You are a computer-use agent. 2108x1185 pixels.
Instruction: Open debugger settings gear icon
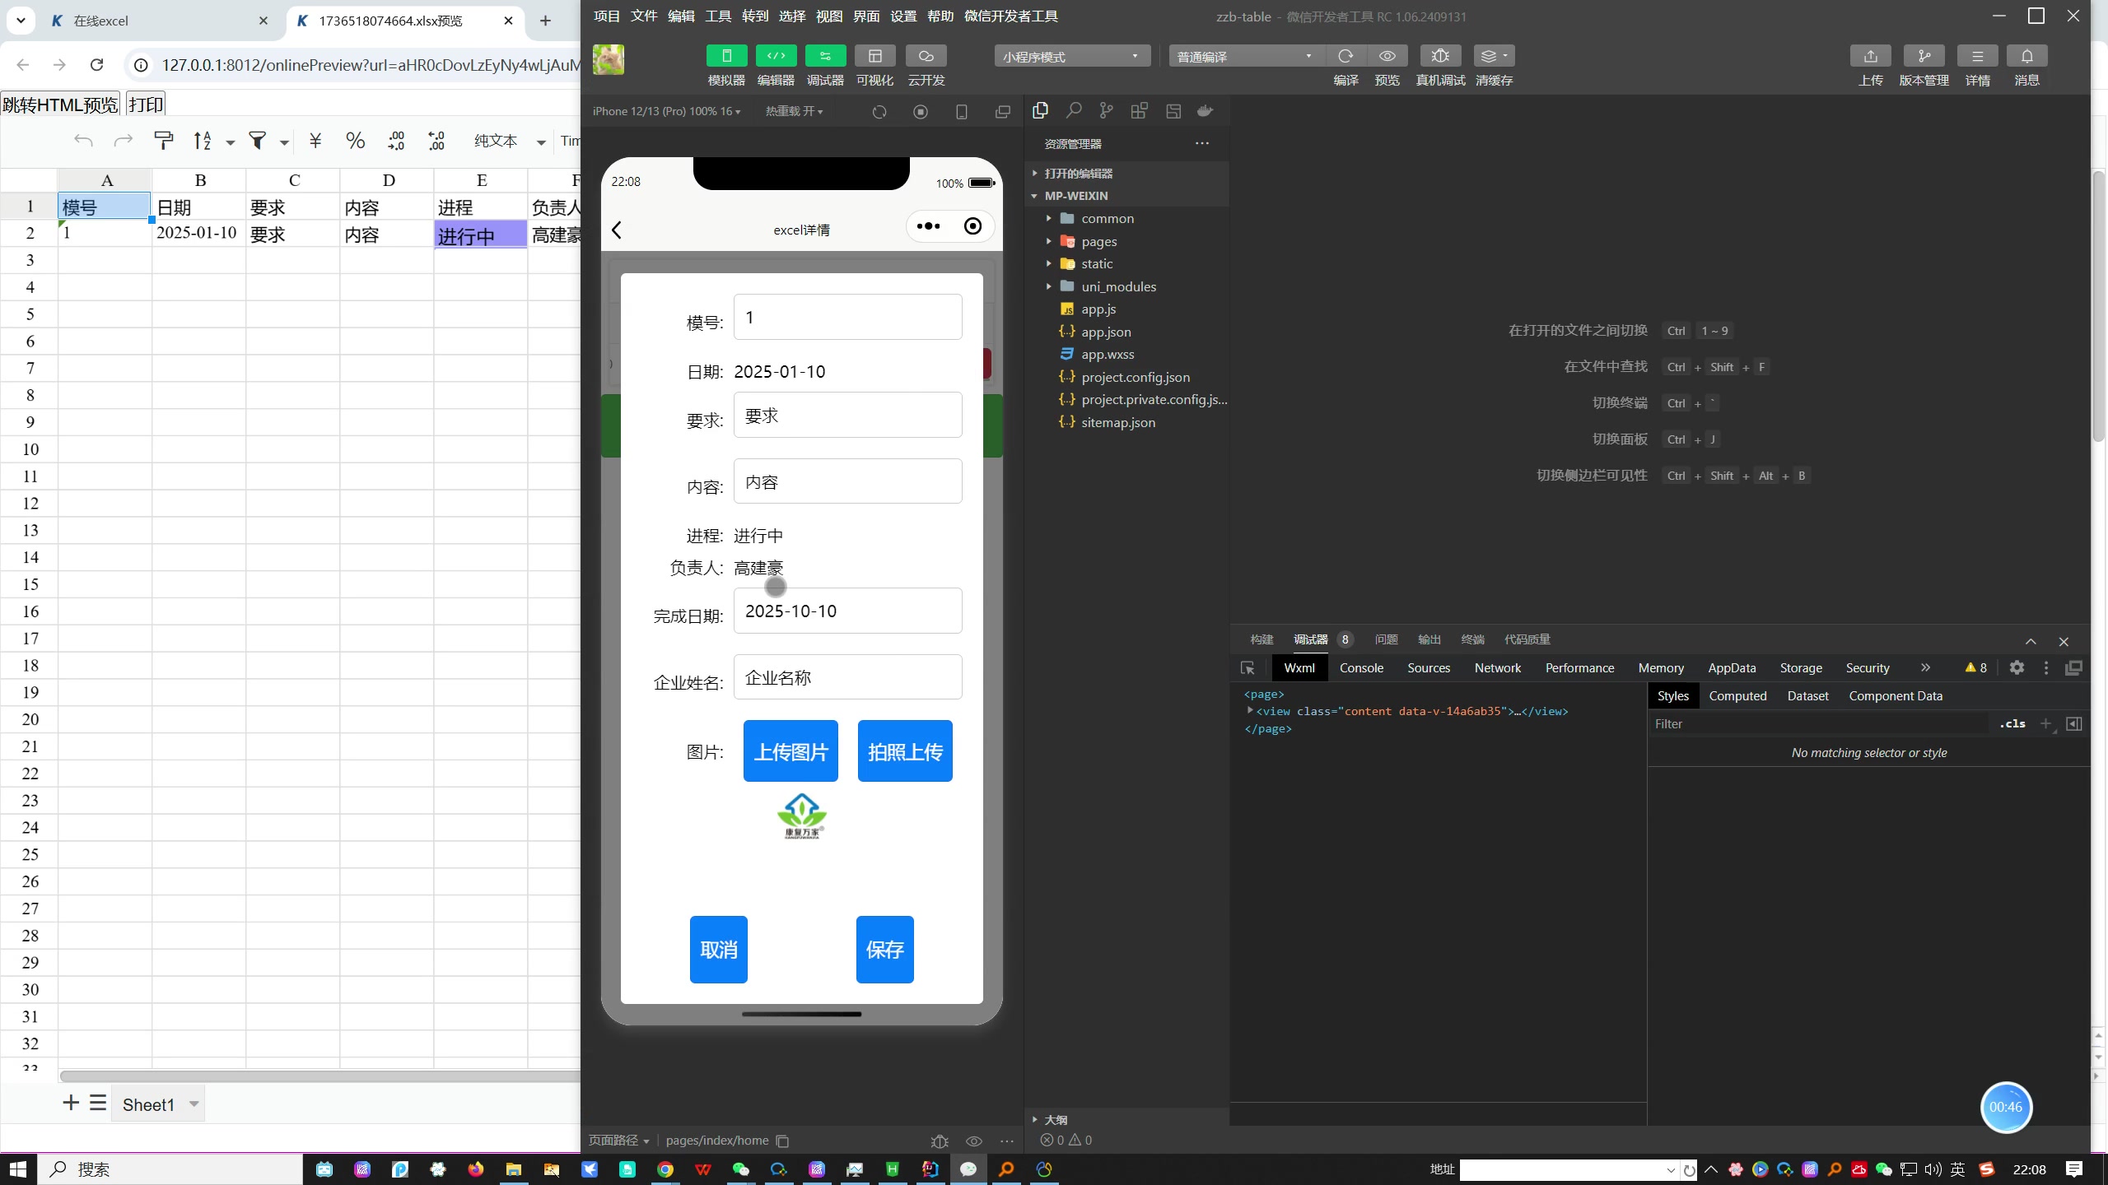tap(2017, 667)
